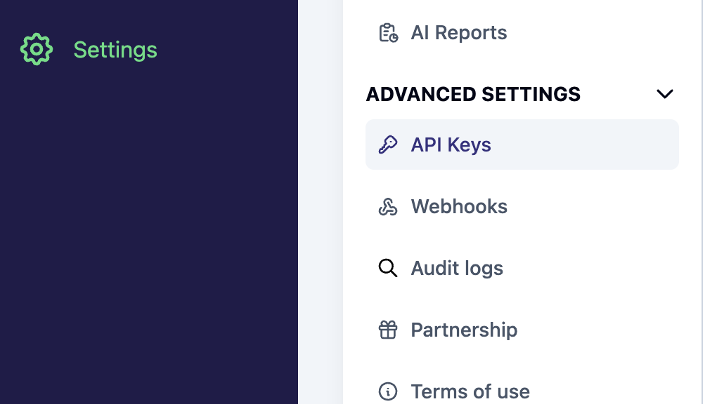Go to the Webhooks settings
The height and width of the screenshot is (404, 724).
[x=459, y=207]
